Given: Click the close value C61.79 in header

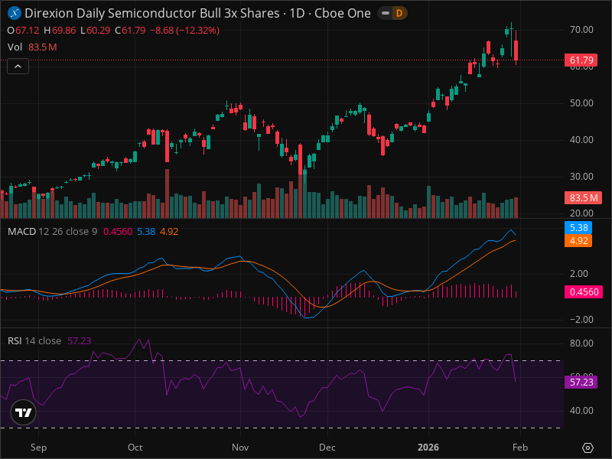Looking at the screenshot, I should 130,31.
